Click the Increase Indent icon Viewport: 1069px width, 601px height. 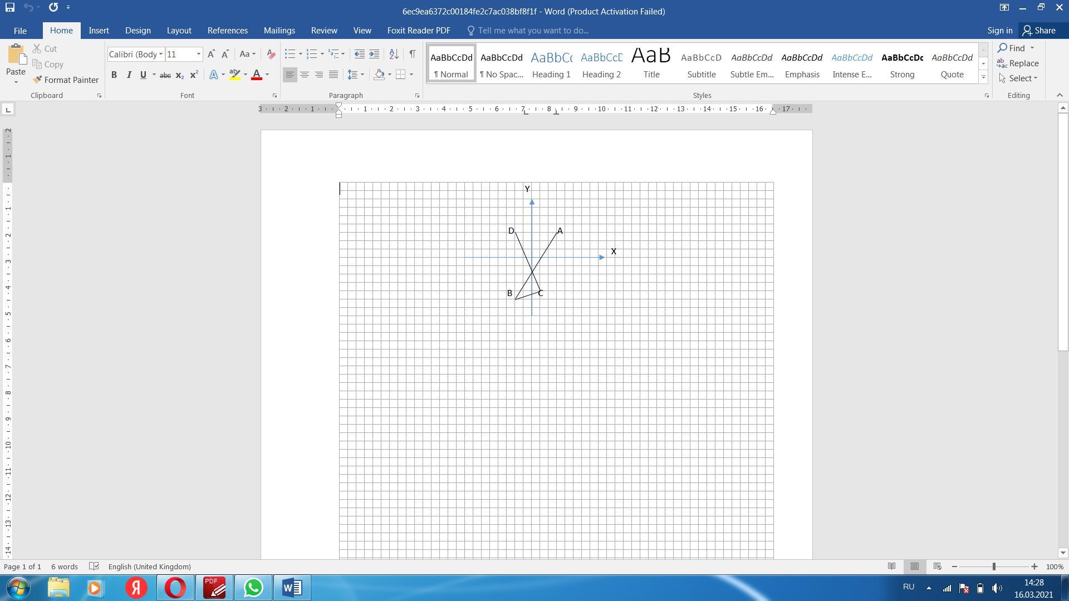click(x=374, y=54)
